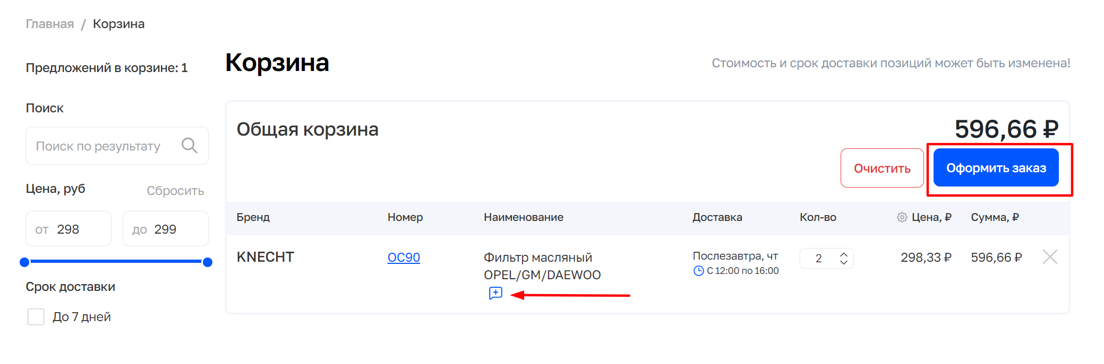Click the minimum price от field
Image resolution: width=1104 pixels, height=364 pixels.
[69, 229]
